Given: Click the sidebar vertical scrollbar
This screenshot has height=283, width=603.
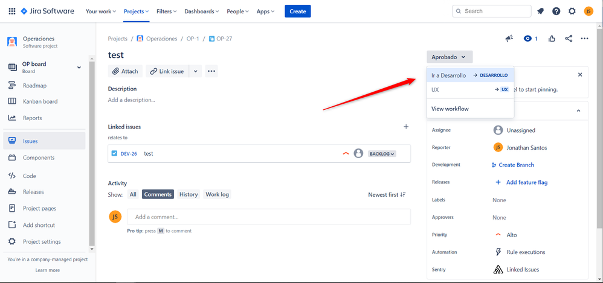Looking at the screenshot, I should click(x=91, y=154).
